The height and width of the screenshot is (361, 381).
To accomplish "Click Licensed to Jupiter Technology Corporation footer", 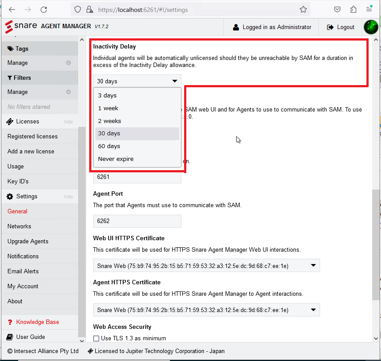I will [x=156, y=351].
